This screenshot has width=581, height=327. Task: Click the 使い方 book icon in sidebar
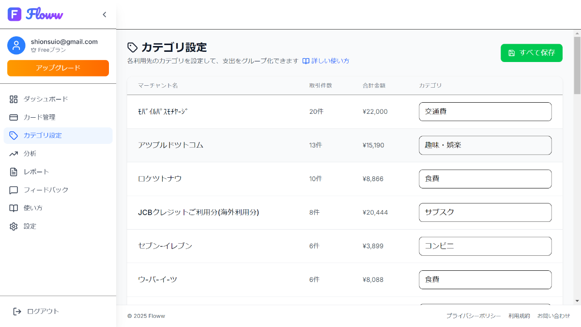point(14,208)
